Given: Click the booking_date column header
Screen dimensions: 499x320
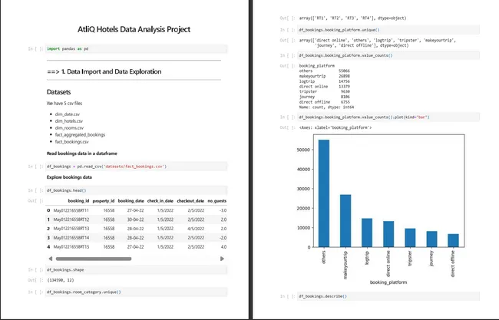Looking at the screenshot, I should 131,201.
